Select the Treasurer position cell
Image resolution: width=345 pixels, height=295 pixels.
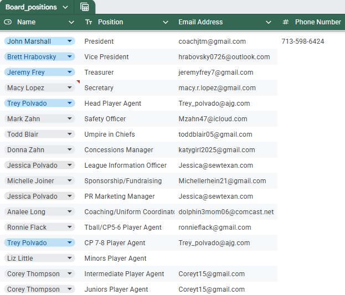click(x=99, y=73)
